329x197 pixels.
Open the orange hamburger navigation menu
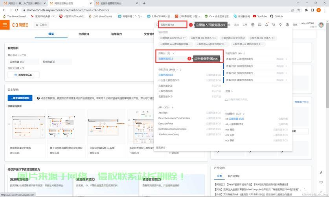pos(5,25)
